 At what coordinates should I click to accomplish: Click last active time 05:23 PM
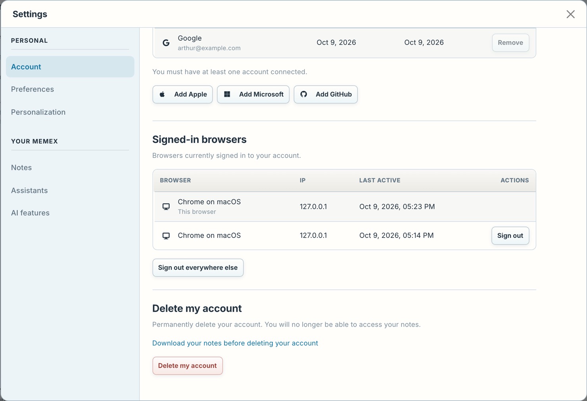coord(397,207)
